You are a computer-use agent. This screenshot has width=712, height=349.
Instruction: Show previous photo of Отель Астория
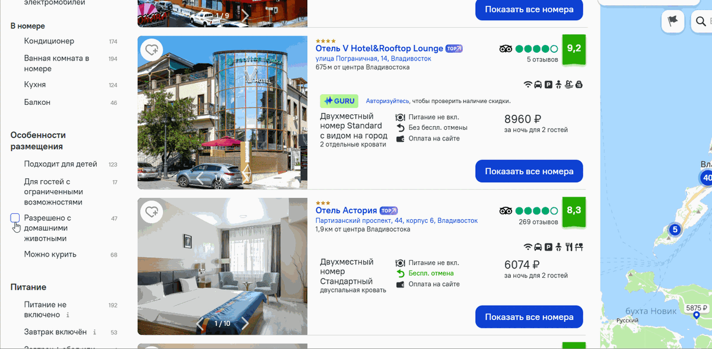(x=200, y=324)
